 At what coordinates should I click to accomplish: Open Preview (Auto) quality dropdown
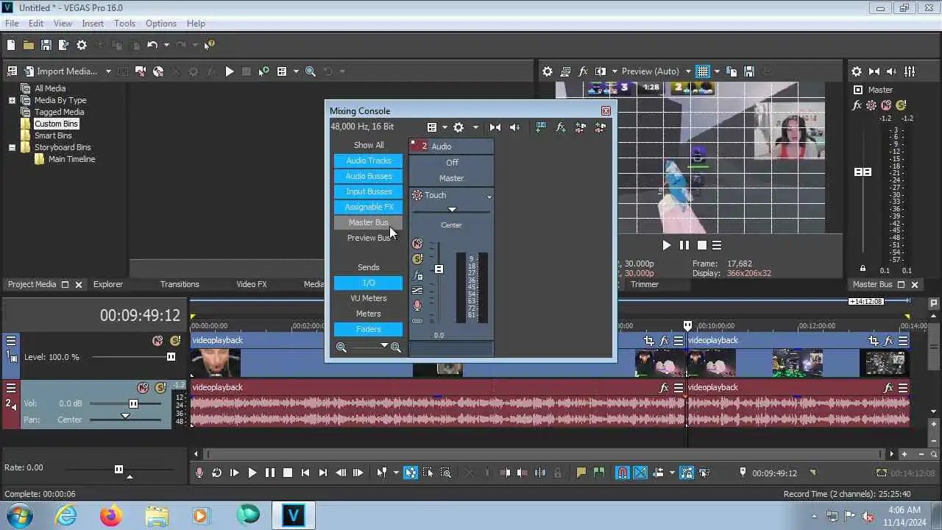pyautogui.click(x=688, y=71)
